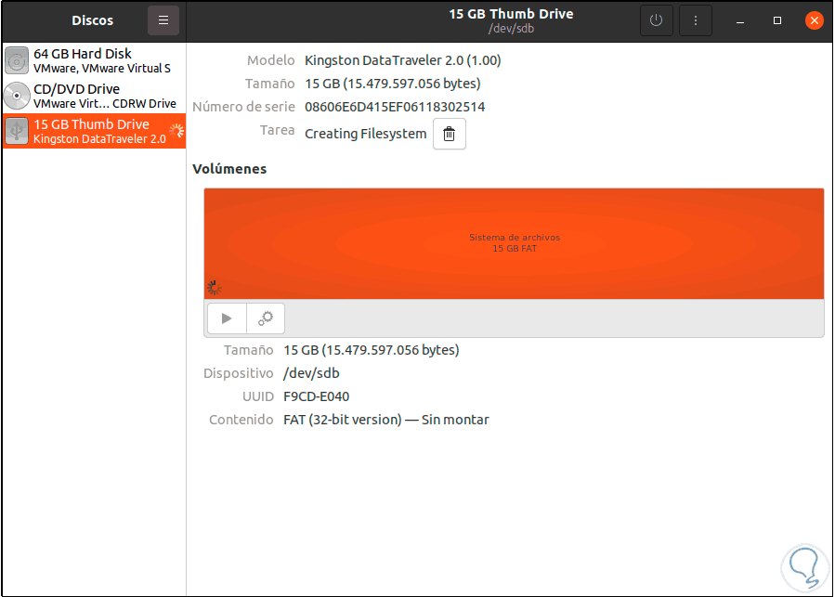Open the drive options three-dot menu
The height and width of the screenshot is (597, 835).
tap(696, 20)
